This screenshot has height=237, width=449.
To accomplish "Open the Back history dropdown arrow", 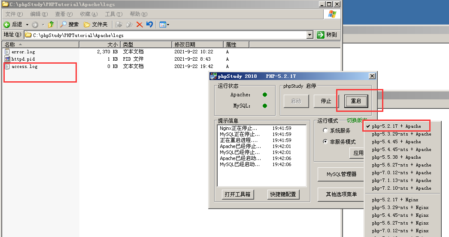I will tap(27, 25).
